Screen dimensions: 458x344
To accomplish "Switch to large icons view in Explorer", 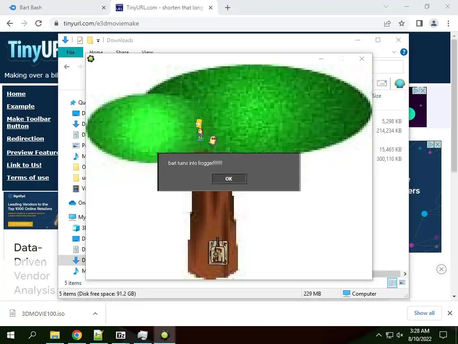I will [x=402, y=283].
